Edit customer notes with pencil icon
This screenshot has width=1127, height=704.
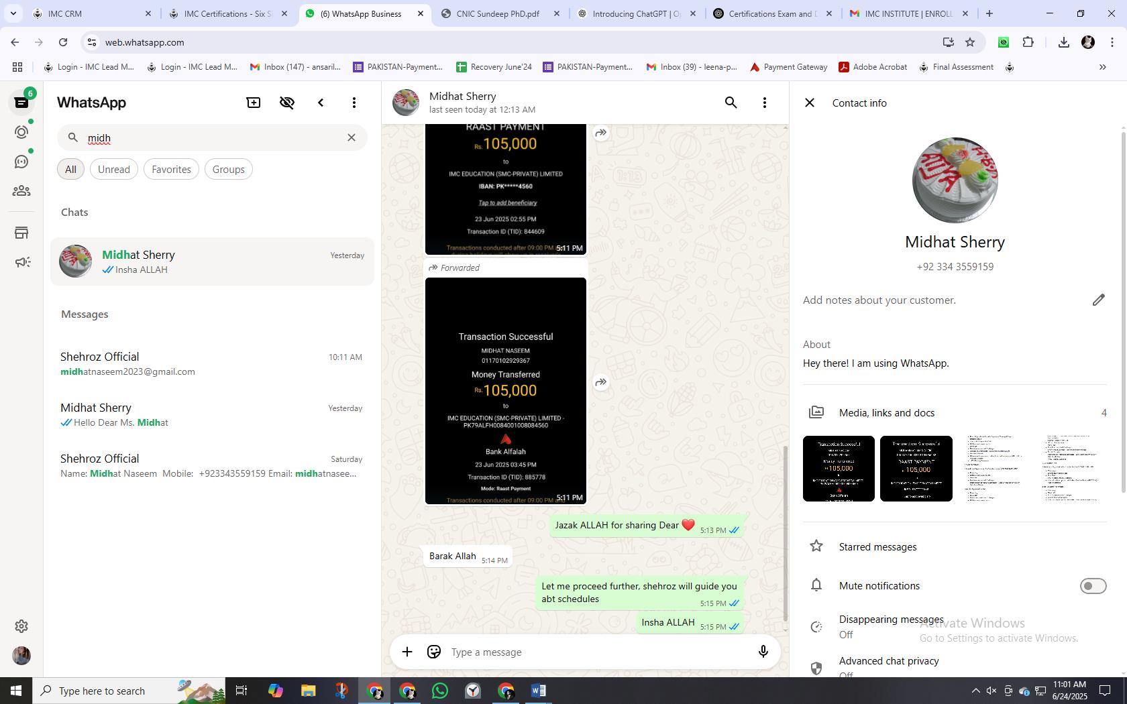1098,300
